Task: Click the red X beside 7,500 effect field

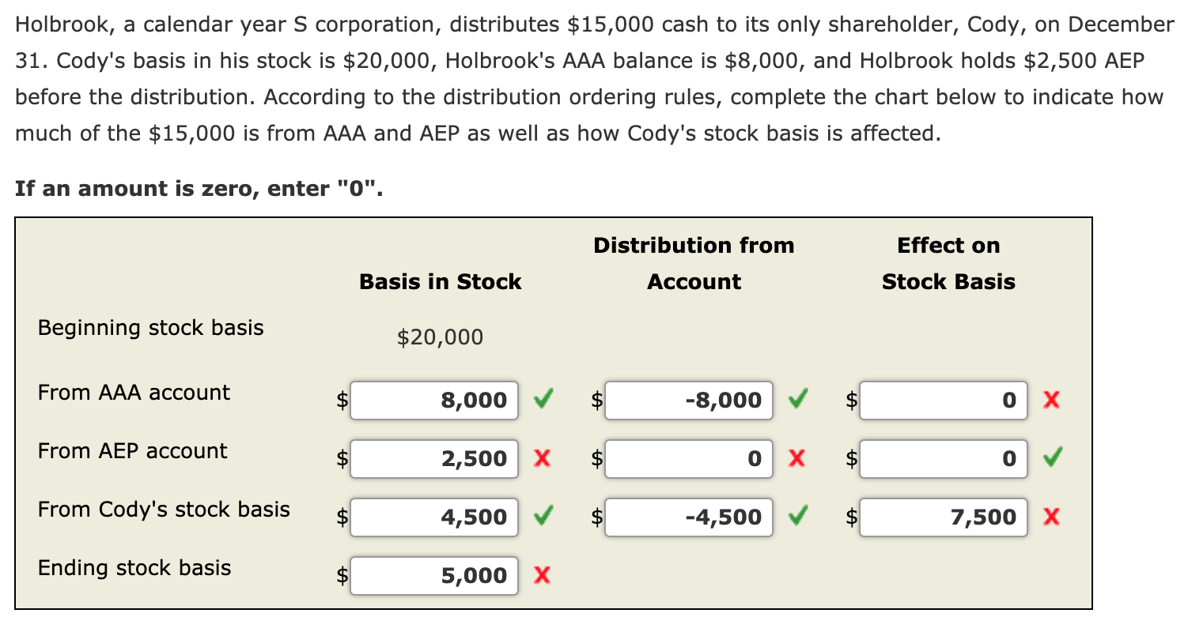Action: [x=1051, y=517]
